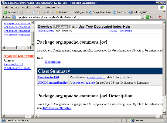Follow the Constructor code link in the summary
Image resolution: width=167 pixels, height=123 pixels.
tap(96, 77)
